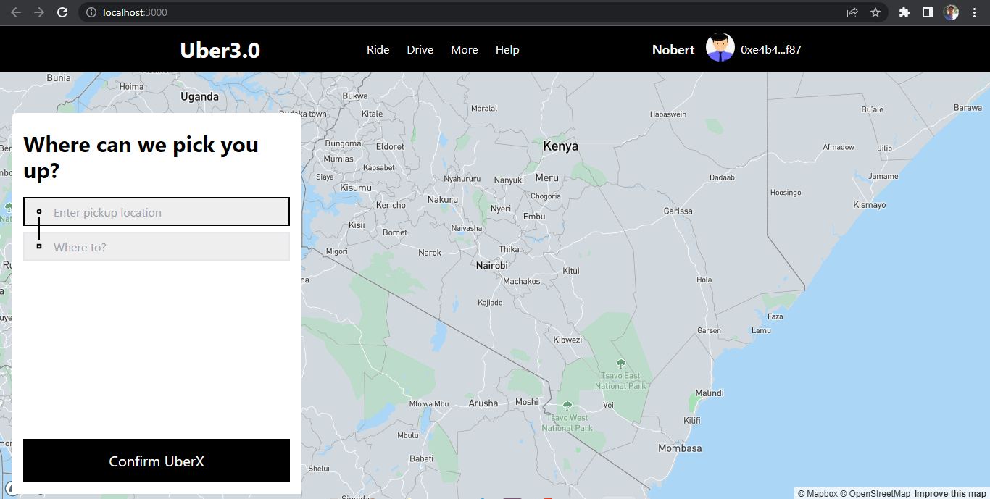Open the Help menu item
The width and height of the screenshot is (990, 499).
(507, 50)
